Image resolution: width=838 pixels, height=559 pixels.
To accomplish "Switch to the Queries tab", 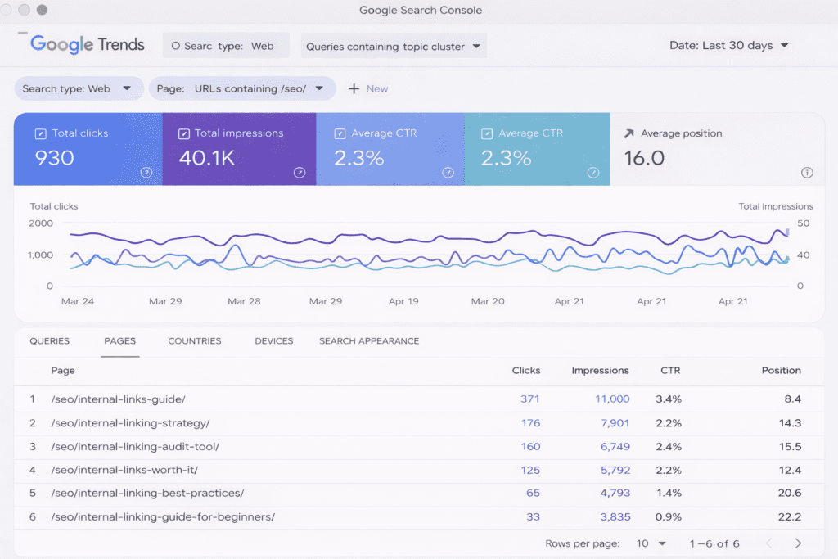I will tap(49, 341).
